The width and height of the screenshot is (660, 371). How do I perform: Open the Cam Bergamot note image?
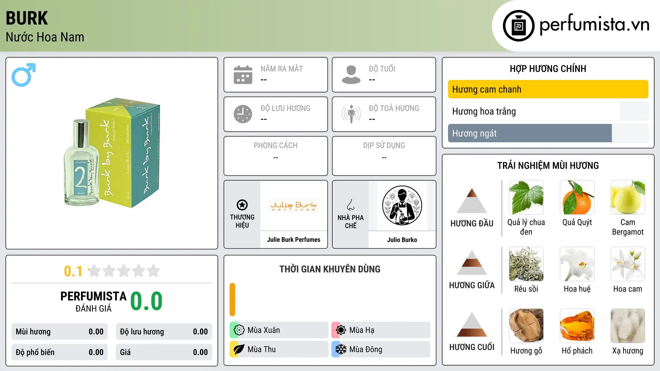click(628, 197)
